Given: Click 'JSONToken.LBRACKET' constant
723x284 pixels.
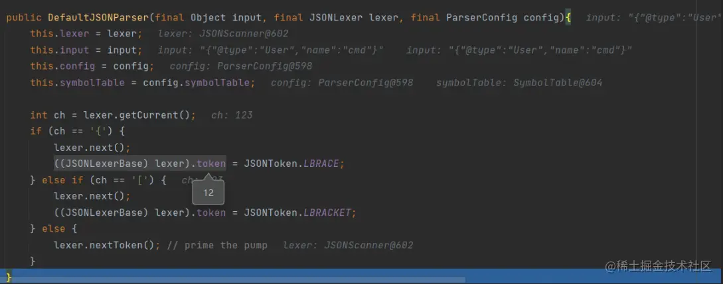Looking at the screenshot, I should click(298, 213).
